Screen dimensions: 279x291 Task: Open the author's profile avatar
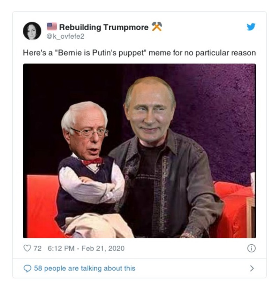tap(32, 31)
